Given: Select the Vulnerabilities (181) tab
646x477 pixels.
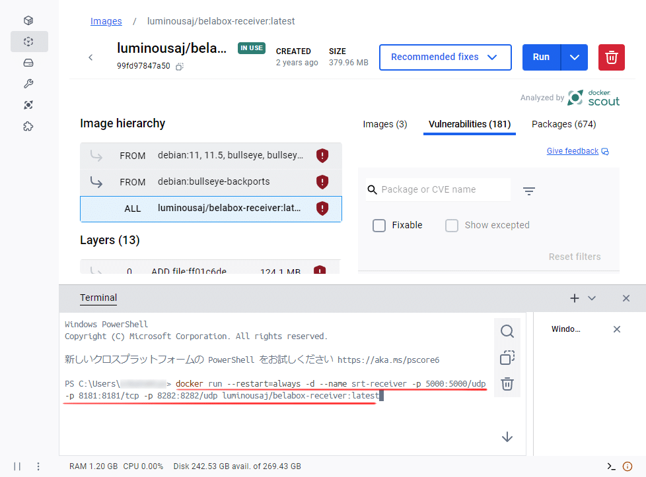Looking at the screenshot, I should 470,124.
